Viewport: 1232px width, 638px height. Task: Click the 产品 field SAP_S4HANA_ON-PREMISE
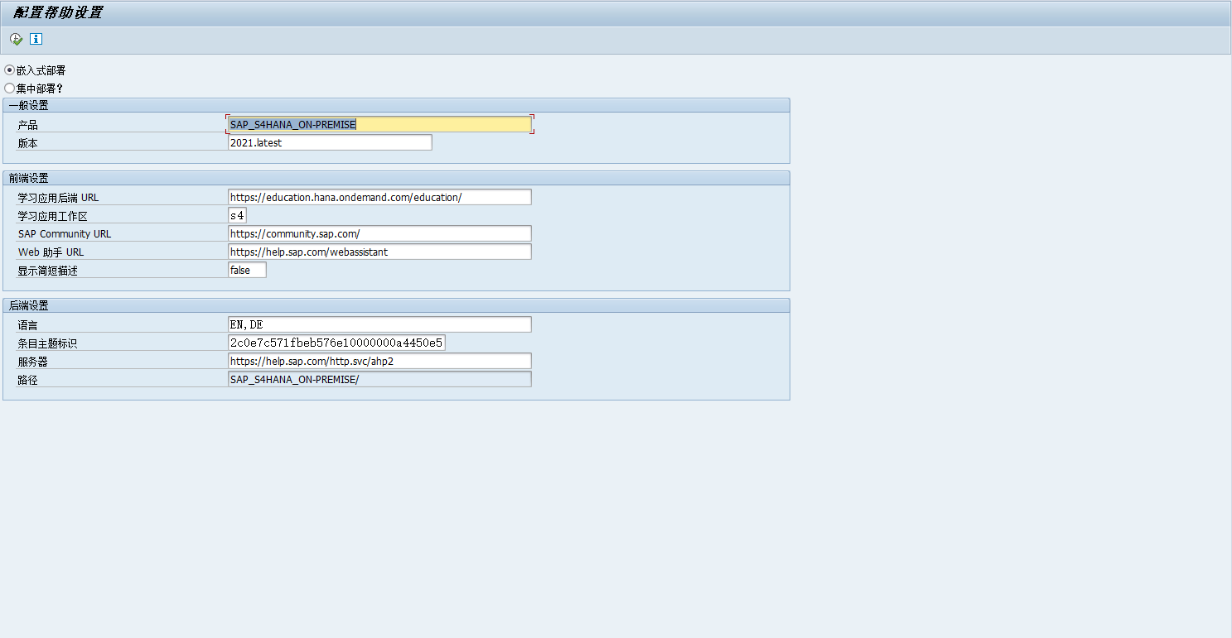[379, 124]
